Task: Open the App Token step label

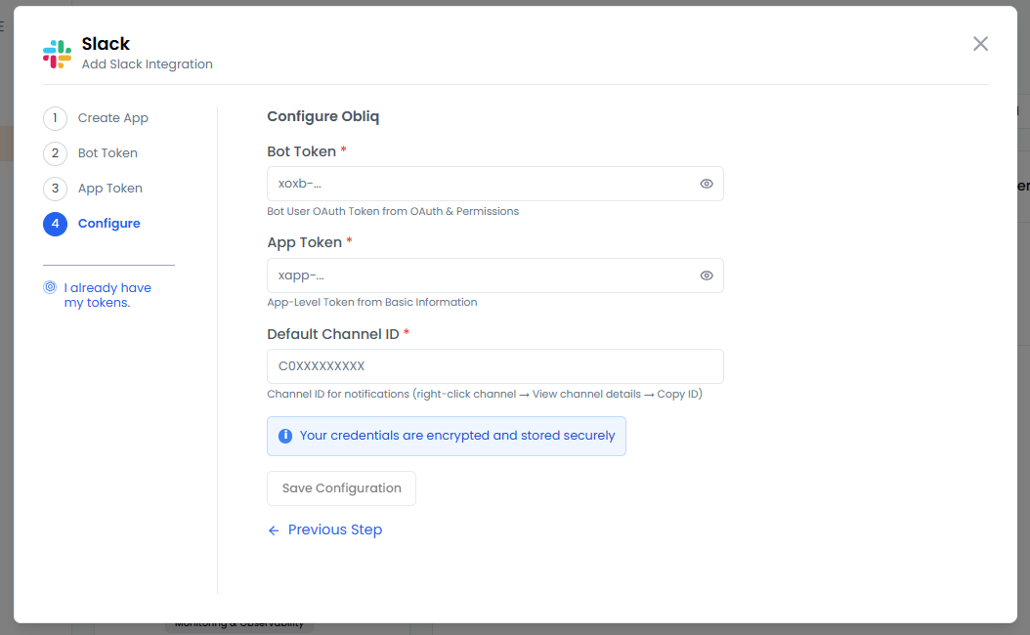Action: pos(110,189)
